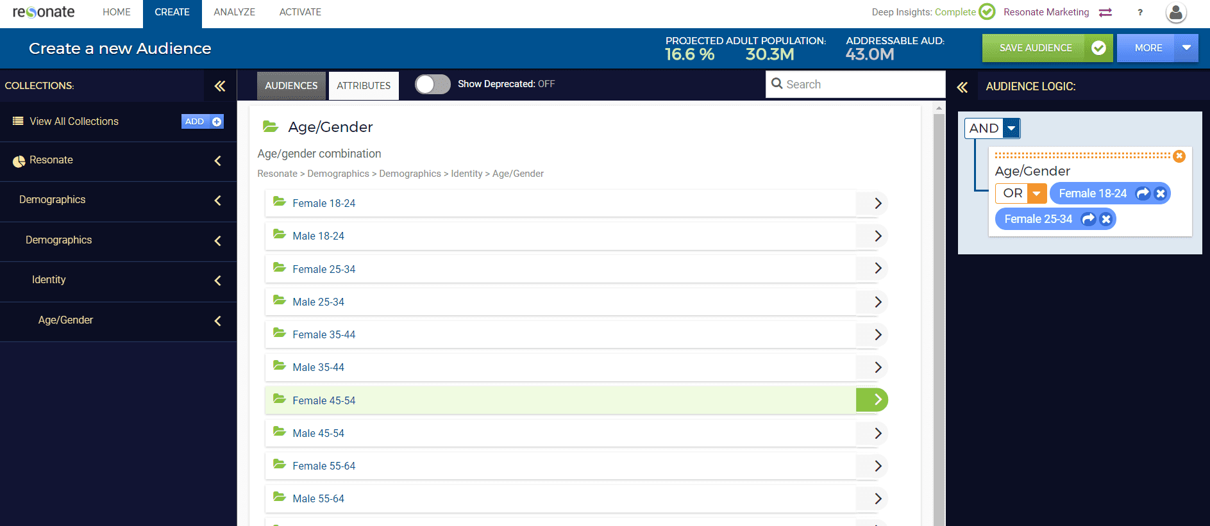Collapse the Audience Logic panel

coord(962,87)
